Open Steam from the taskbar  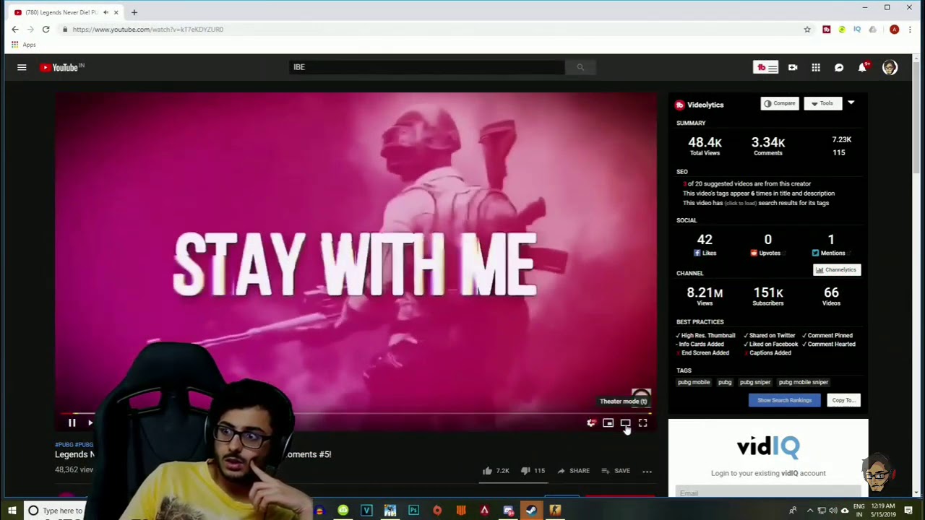click(x=531, y=511)
